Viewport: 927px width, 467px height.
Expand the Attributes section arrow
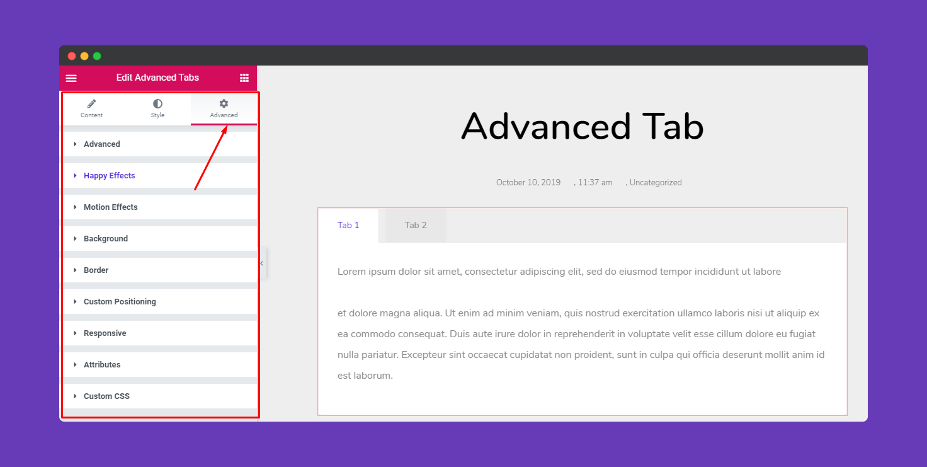(75, 364)
